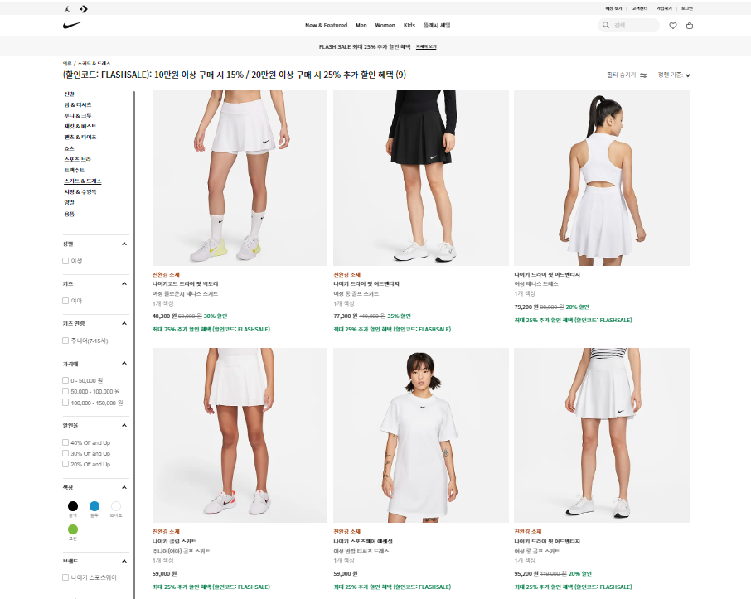
Task: Click the 고객센터 link
Action: [x=639, y=8]
